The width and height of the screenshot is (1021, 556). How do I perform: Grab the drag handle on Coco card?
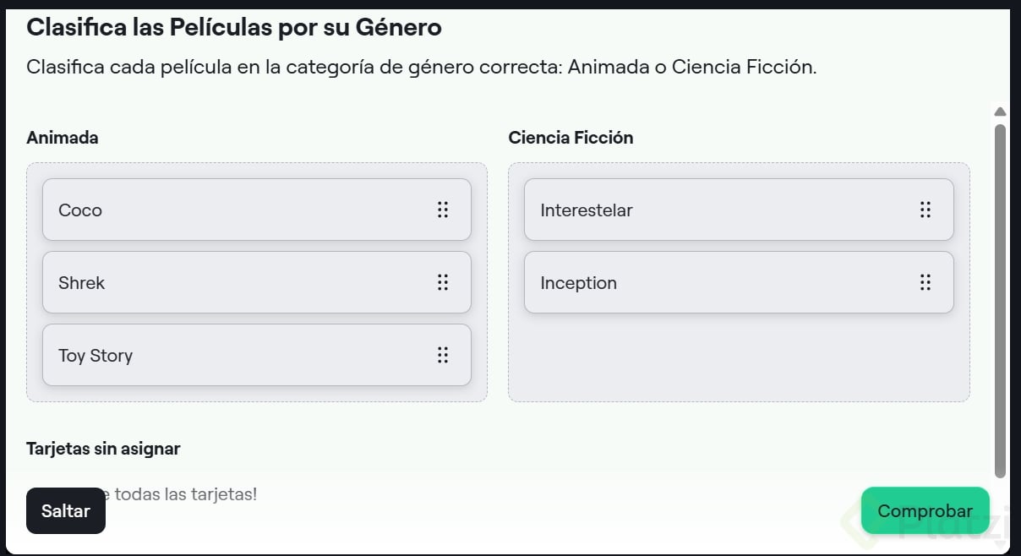pos(443,210)
